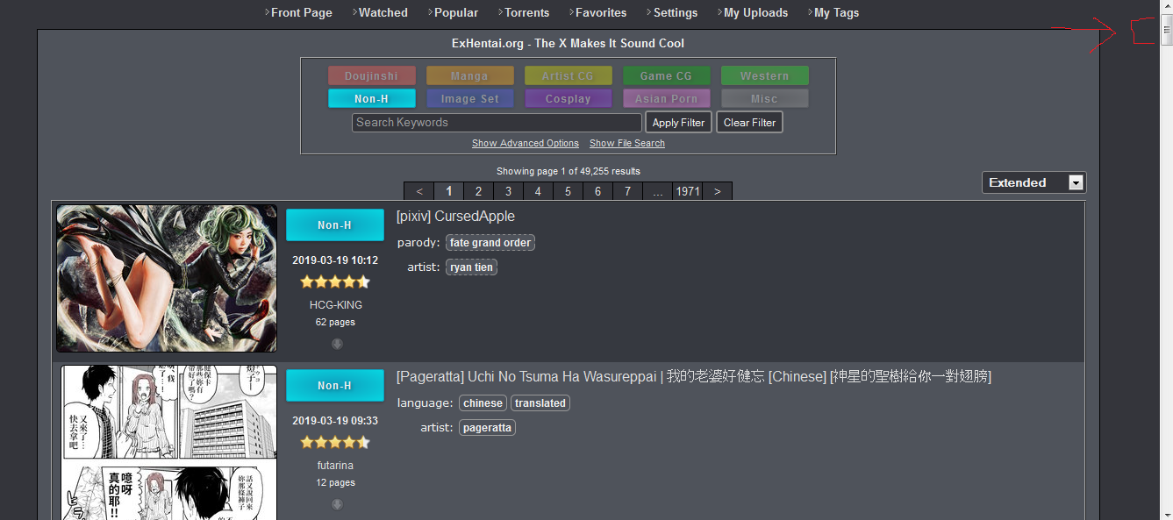Select the 'fate grand order' parody tag
The height and width of the screenshot is (520, 1173).
tap(490, 243)
